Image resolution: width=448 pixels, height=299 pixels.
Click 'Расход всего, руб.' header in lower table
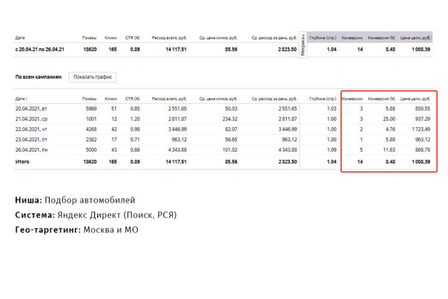click(x=169, y=98)
